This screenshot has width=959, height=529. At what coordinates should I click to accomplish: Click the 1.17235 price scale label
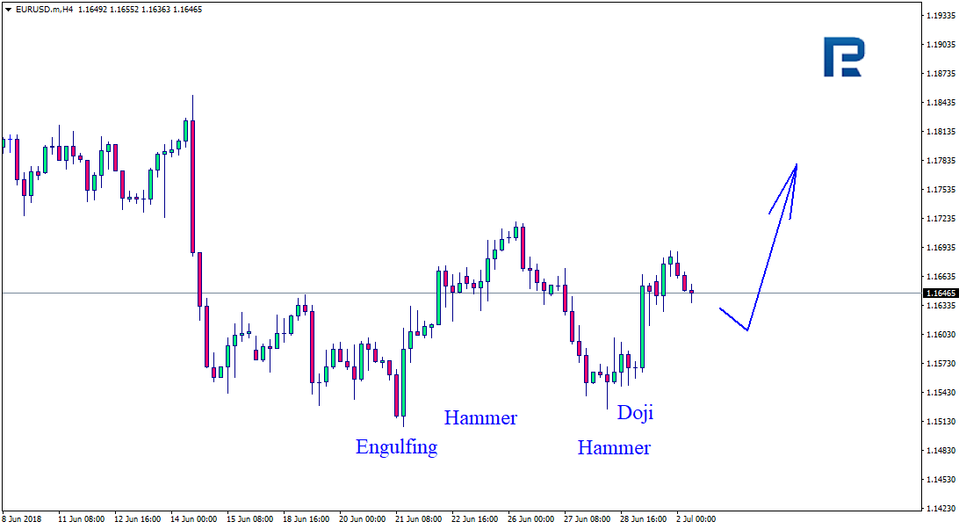[941, 219]
